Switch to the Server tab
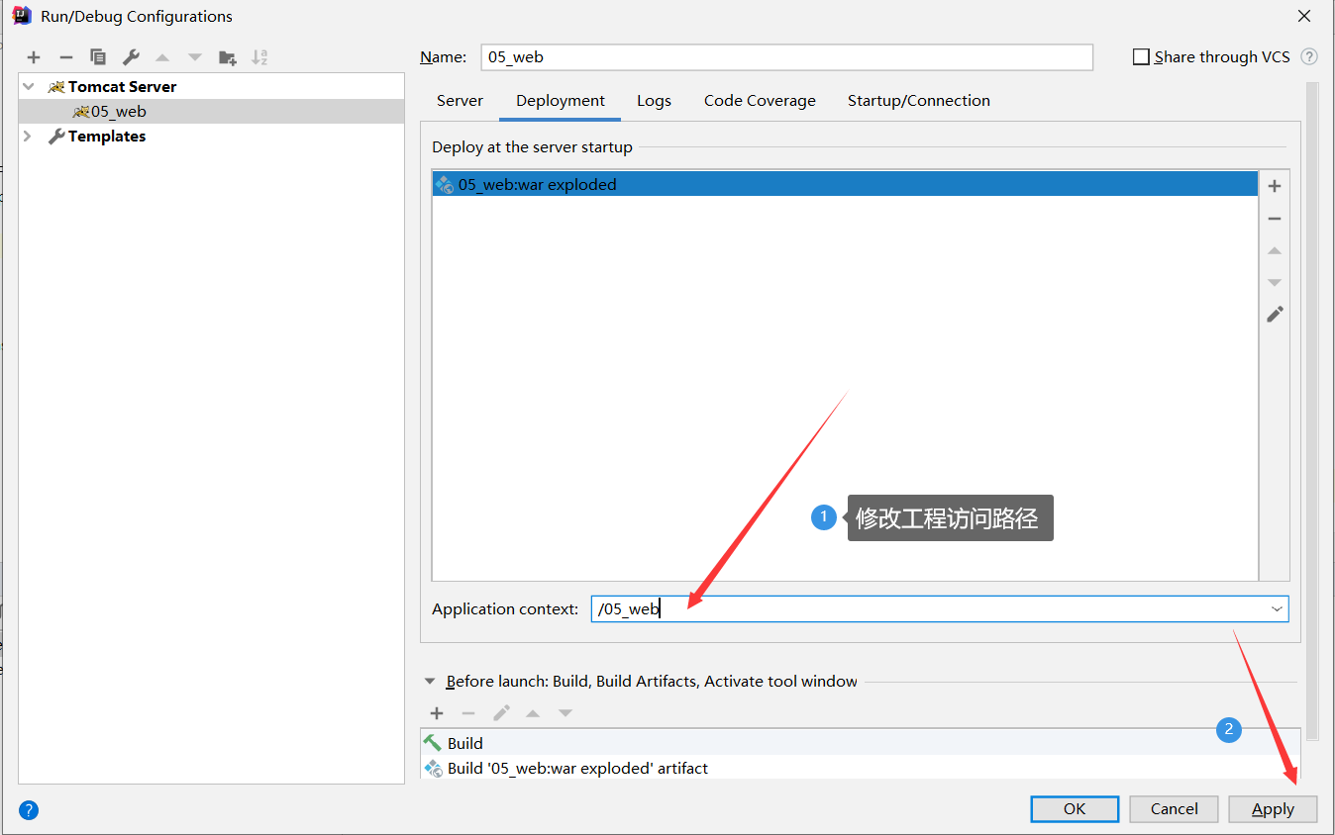 tap(460, 100)
